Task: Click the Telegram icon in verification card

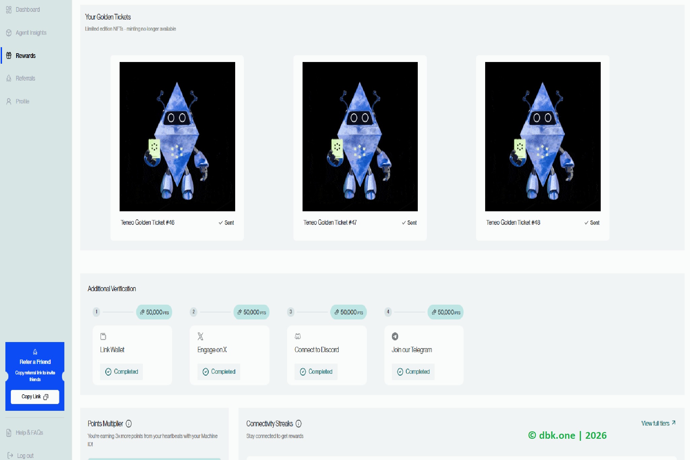Action: point(395,336)
